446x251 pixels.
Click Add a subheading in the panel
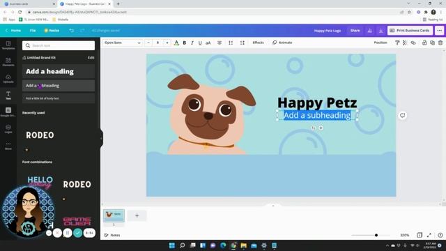[x=59, y=86]
